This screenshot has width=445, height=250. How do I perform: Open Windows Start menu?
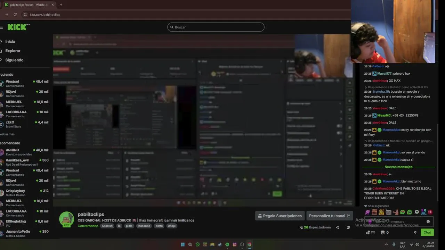(183, 244)
